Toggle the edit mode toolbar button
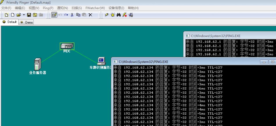 pyautogui.click(x=54, y=15)
